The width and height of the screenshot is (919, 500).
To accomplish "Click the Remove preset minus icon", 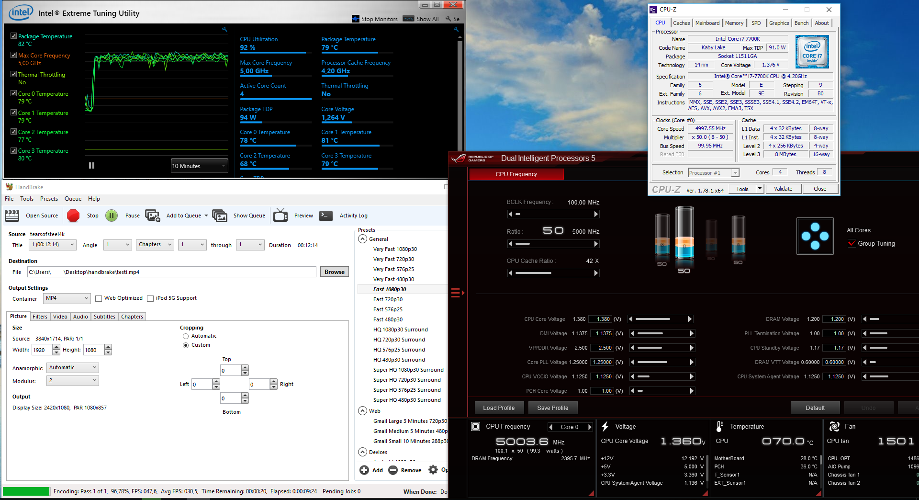I will (393, 470).
